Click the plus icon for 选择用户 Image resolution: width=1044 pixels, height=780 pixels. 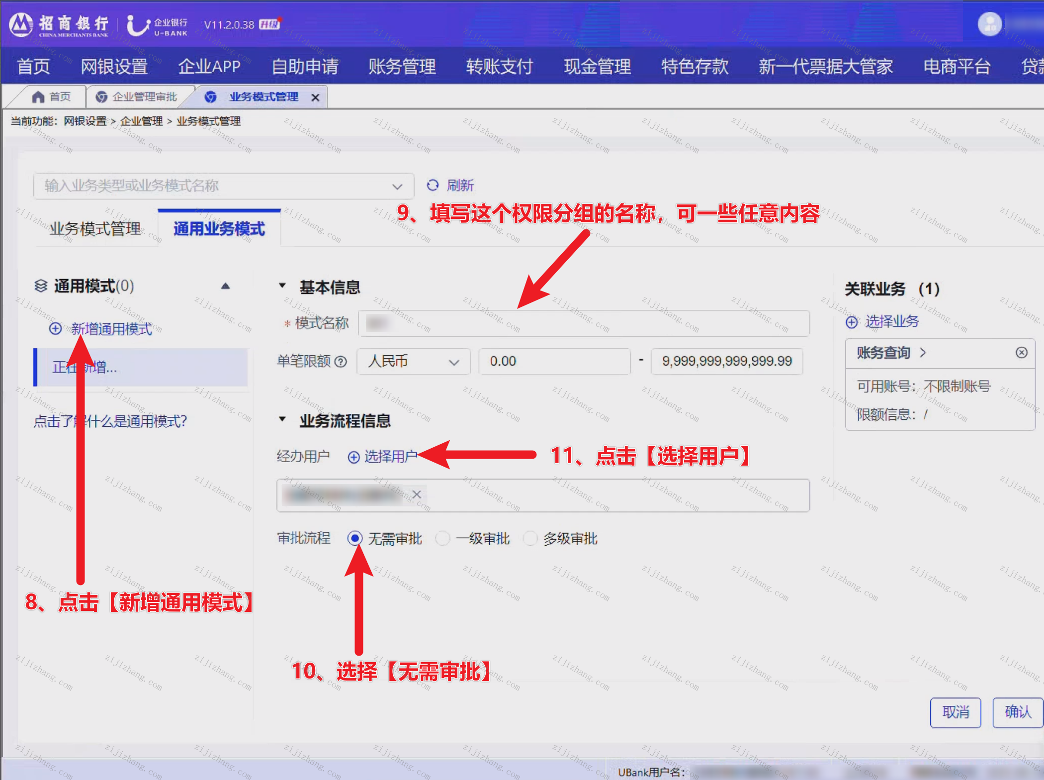353,457
